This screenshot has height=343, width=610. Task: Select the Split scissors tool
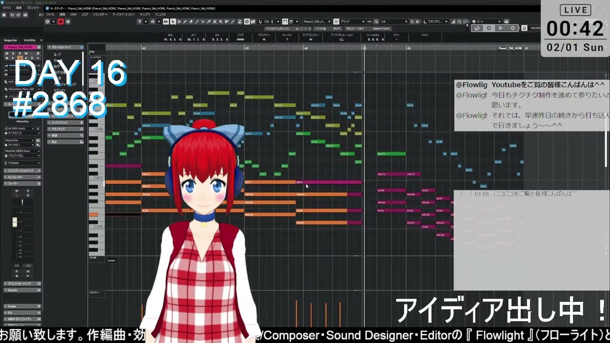203,21
